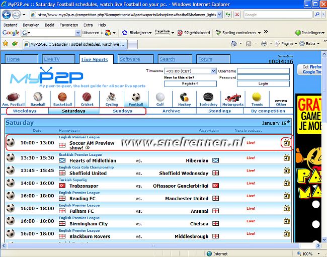Open the address bar URL history dropdown
Image resolution: width=327 pixels, height=257 pixels.
(x=219, y=15)
